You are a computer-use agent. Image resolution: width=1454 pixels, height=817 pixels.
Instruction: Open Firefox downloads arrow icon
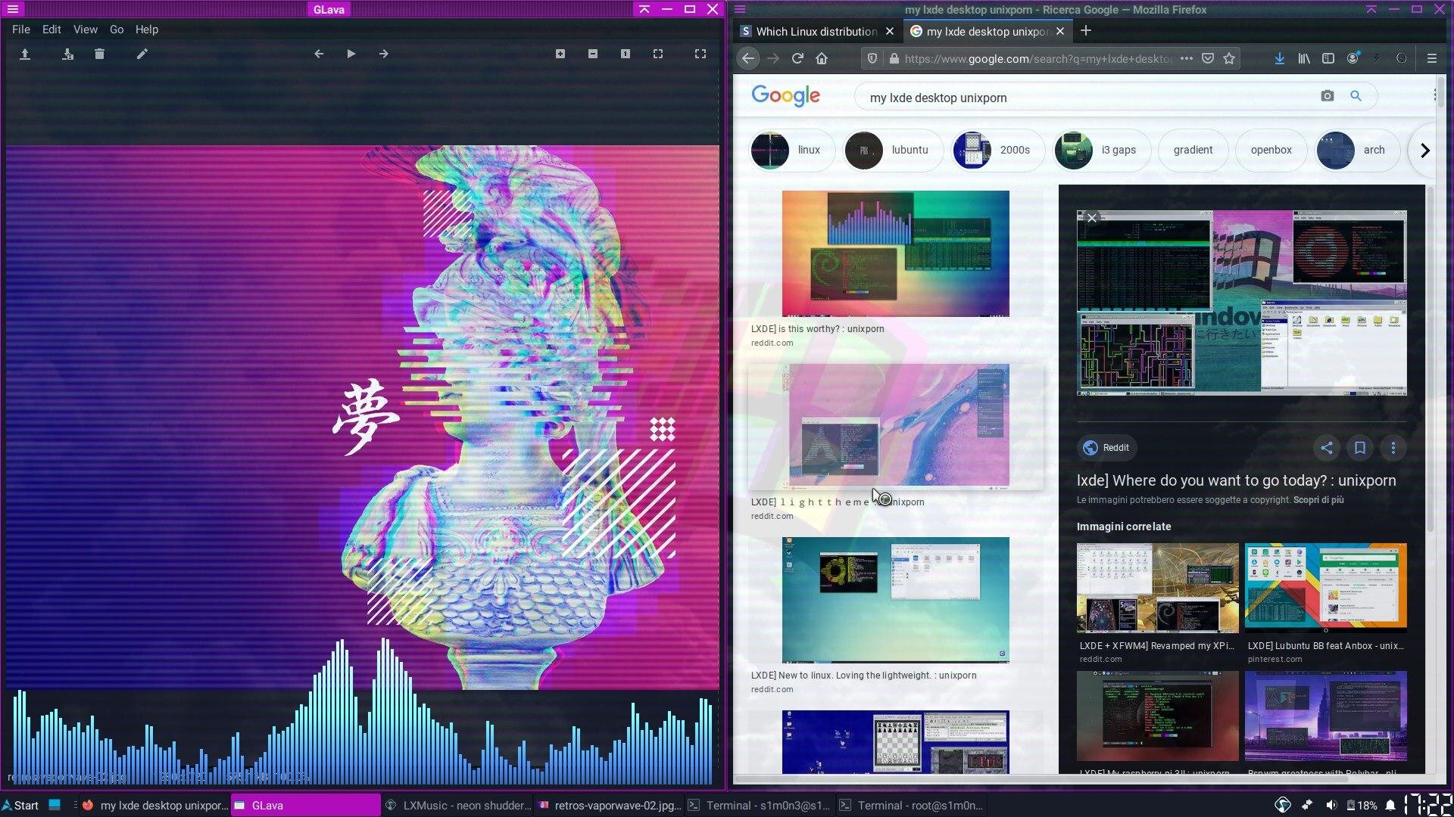coord(1279,58)
